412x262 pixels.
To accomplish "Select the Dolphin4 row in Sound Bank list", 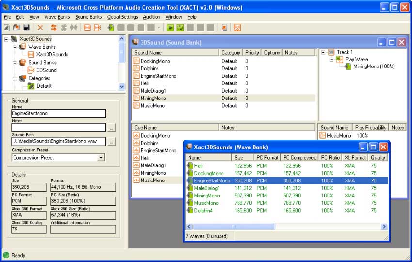I will pyautogui.click(x=224, y=68).
